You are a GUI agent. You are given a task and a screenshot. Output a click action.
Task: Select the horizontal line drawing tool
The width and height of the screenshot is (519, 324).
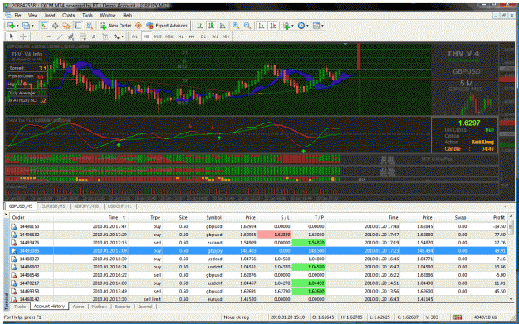48,36
